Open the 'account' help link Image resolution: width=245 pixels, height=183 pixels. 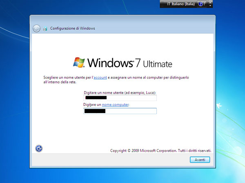click(100, 78)
